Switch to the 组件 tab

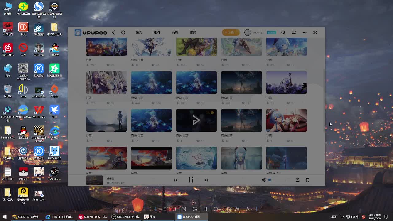157,33
